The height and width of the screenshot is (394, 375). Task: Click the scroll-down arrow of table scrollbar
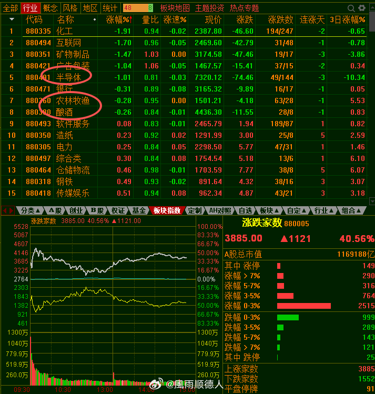372,201
